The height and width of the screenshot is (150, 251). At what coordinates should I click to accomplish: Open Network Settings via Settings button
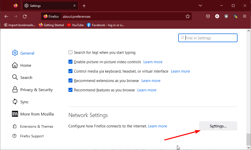218,126
